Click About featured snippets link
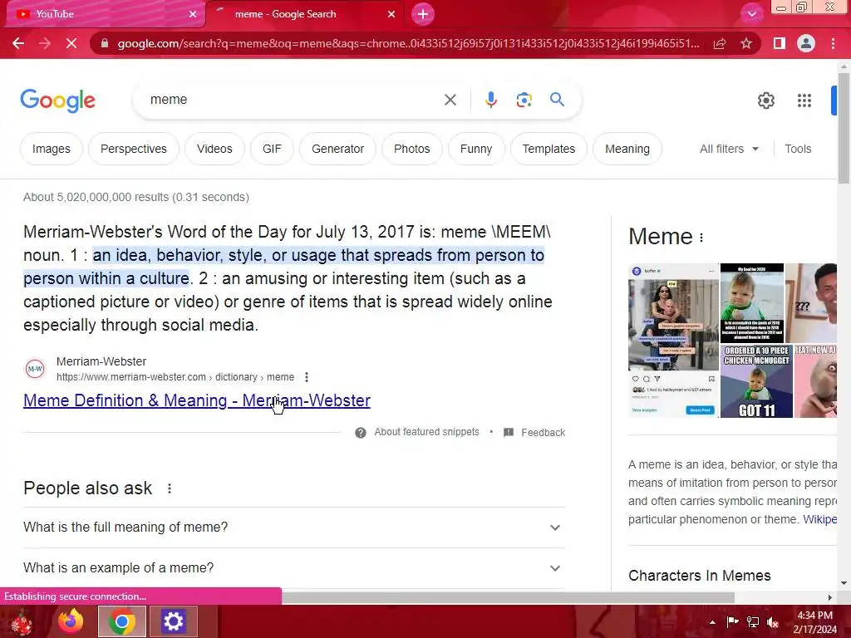Viewport: 851px width, 638px height. point(426,432)
